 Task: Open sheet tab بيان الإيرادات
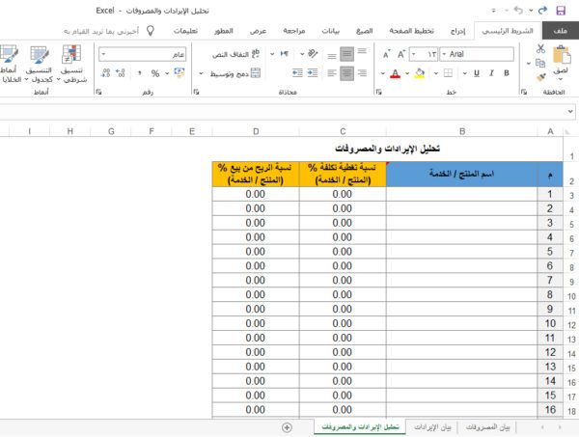click(432, 427)
